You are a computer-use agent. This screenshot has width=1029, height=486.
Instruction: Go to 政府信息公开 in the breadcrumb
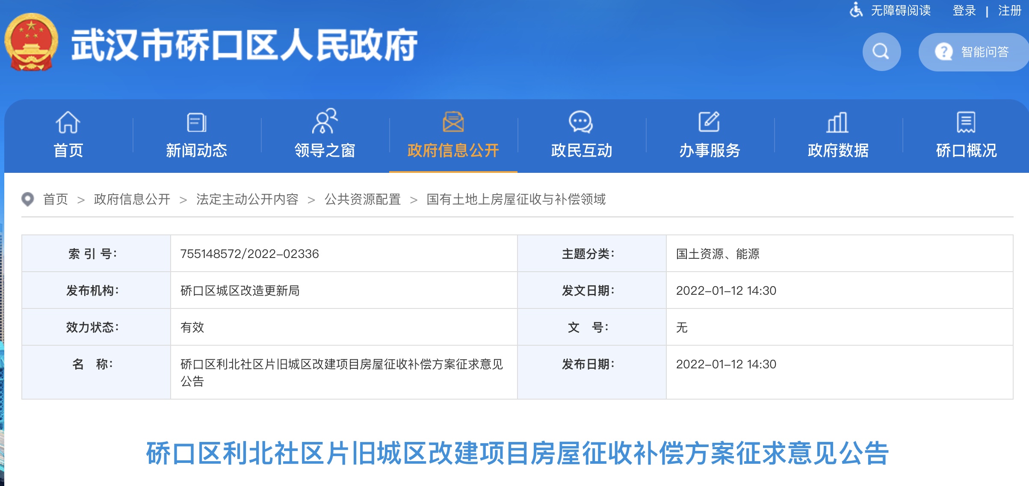(132, 199)
